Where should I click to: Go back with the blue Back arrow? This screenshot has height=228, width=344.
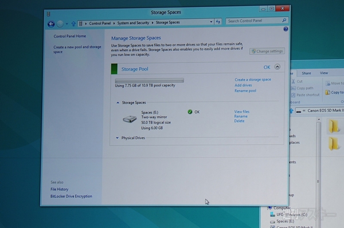click(x=51, y=24)
